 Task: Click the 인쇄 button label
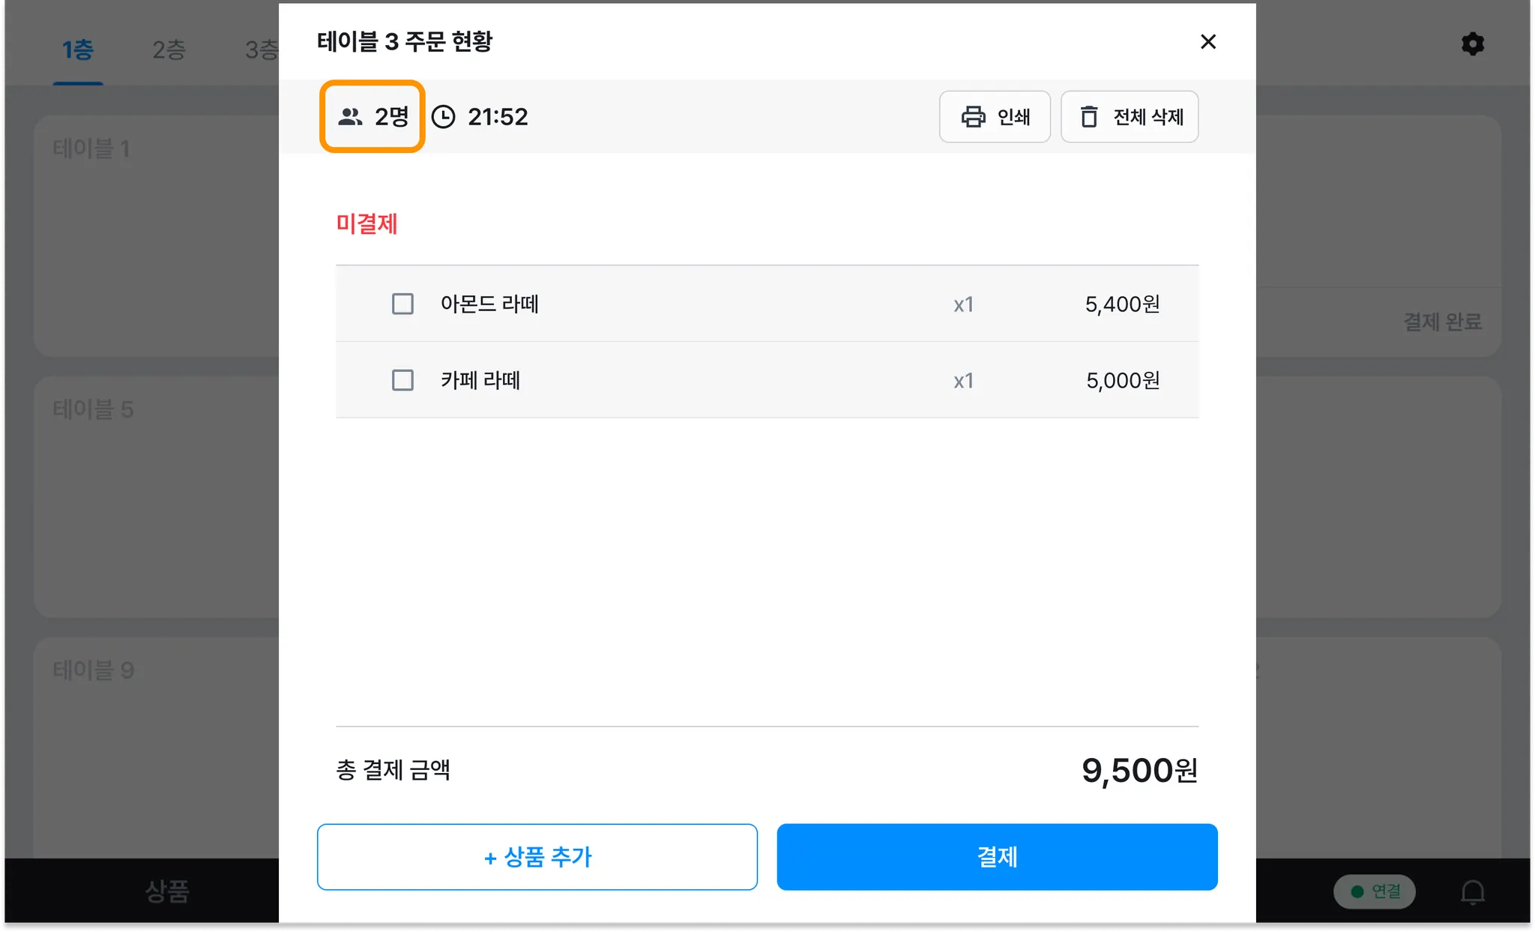[1013, 117]
